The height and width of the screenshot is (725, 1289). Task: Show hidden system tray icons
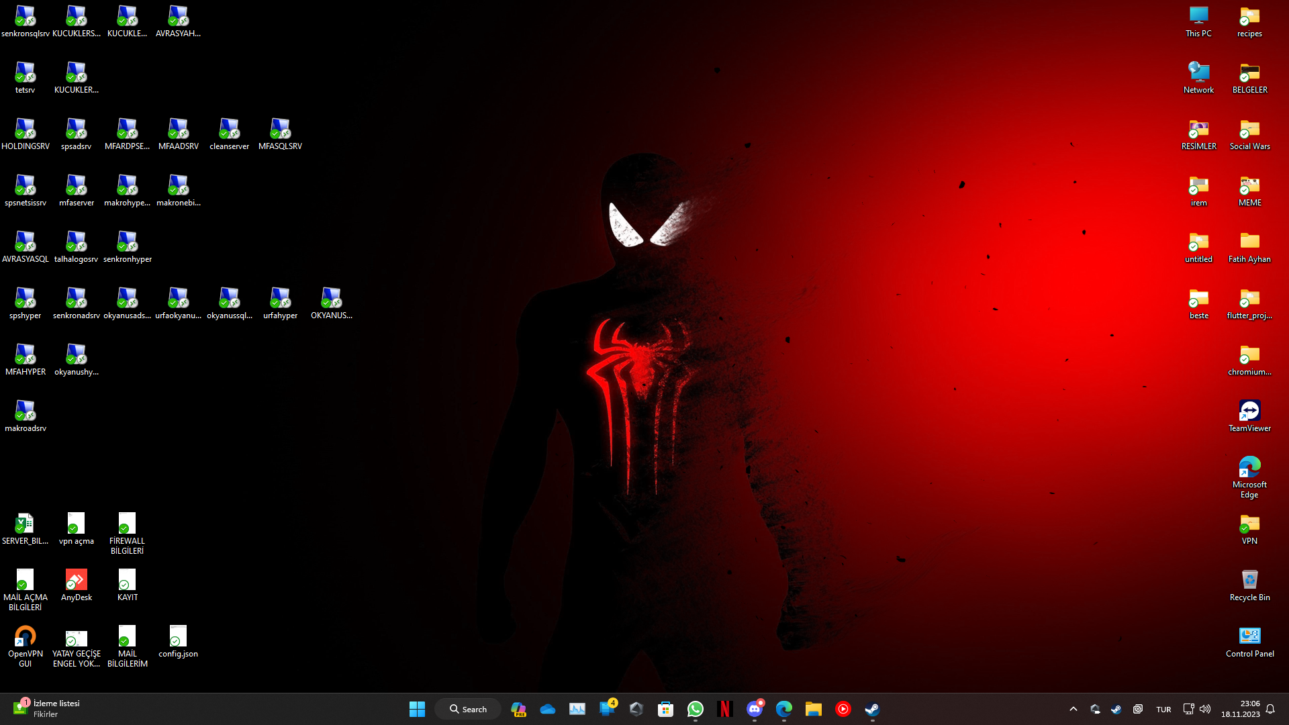1073,709
